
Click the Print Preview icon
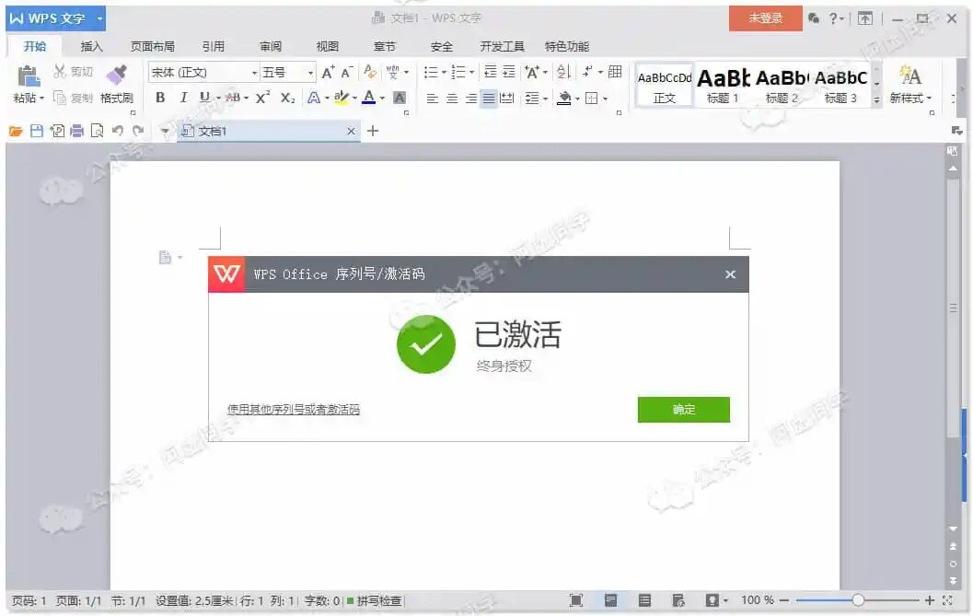pyautogui.click(x=97, y=131)
